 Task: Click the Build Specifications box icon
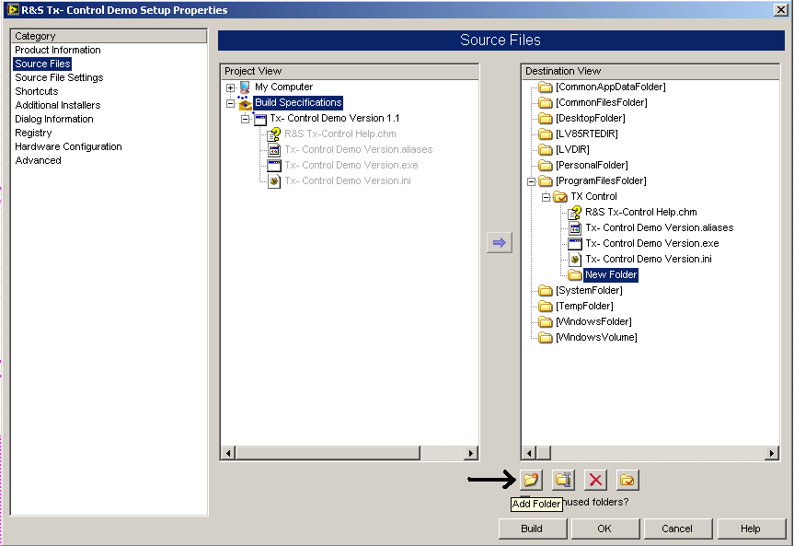(245, 103)
